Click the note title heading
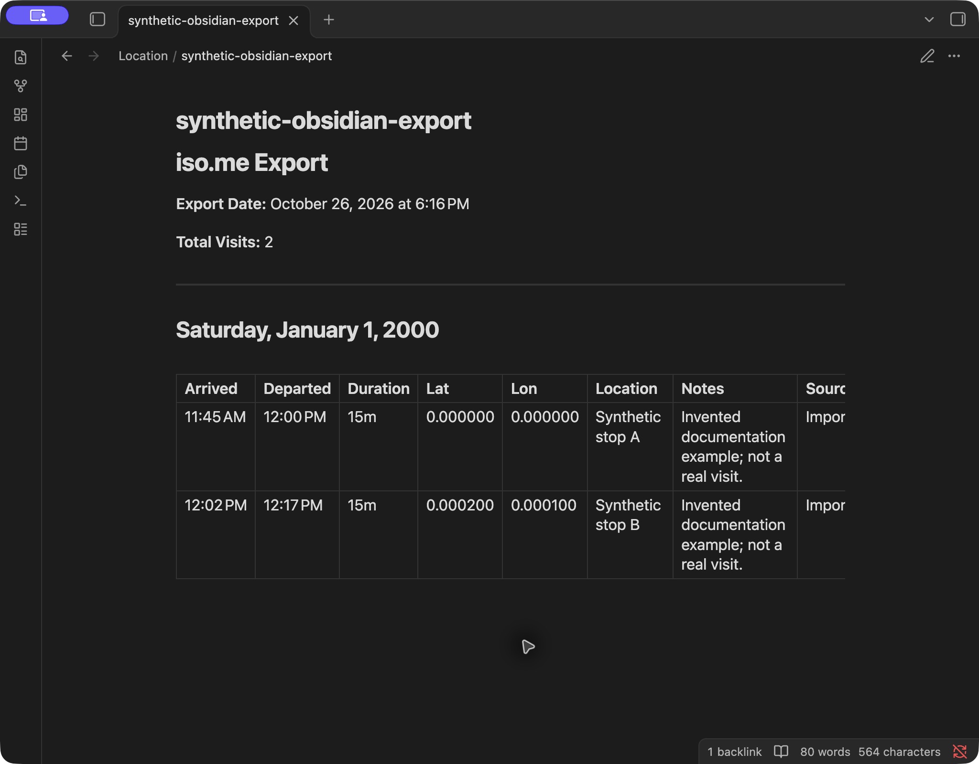Screen dimensions: 979x764 coord(324,120)
